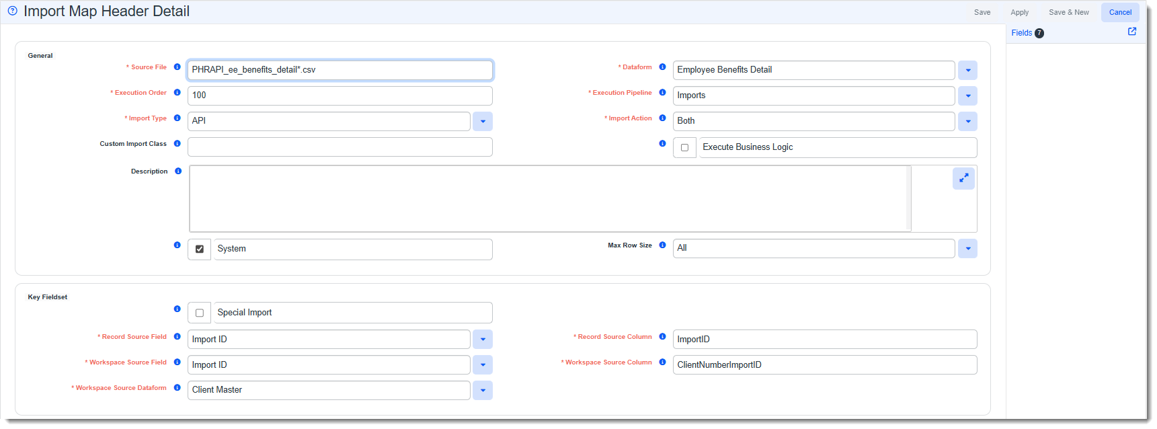Show info for Custom Import Class
This screenshot has width=1157, height=429.
click(177, 144)
